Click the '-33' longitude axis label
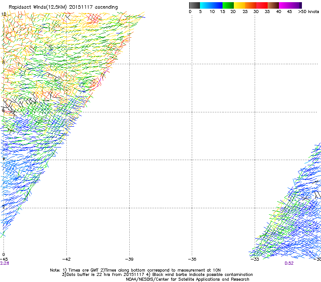Image resolution: width=321 pixels, height=282 pixels. pos(255,259)
